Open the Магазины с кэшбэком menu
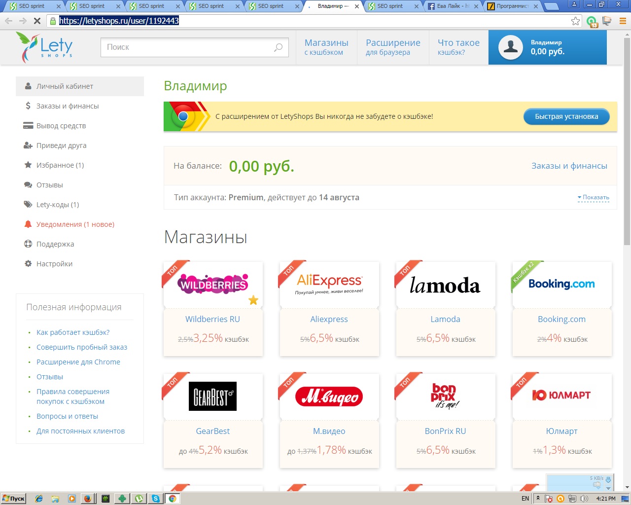 (x=326, y=47)
